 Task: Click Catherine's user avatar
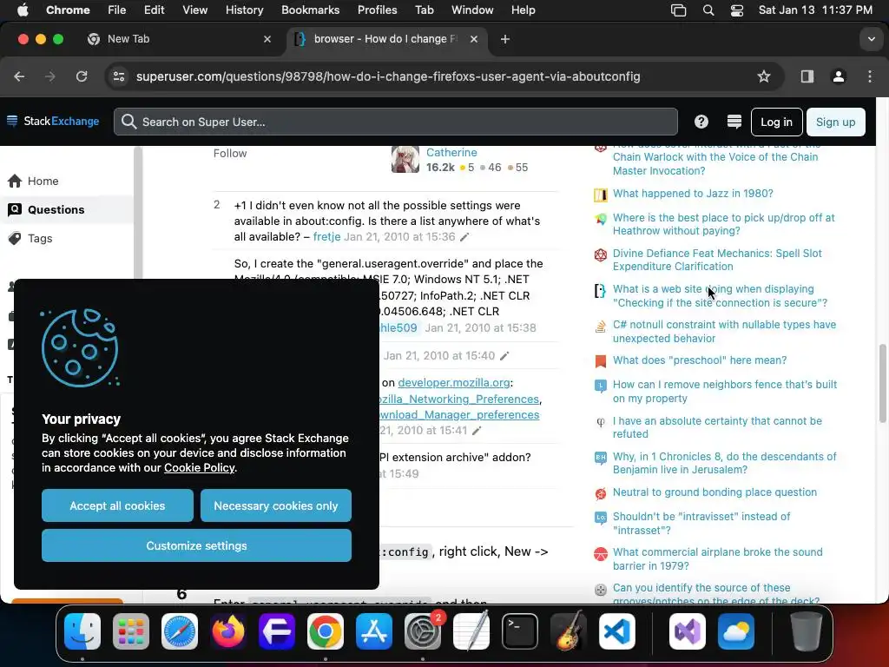tap(405, 160)
